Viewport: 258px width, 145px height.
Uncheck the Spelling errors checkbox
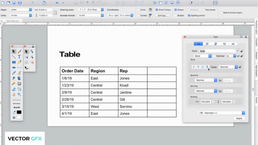click(x=189, y=15)
